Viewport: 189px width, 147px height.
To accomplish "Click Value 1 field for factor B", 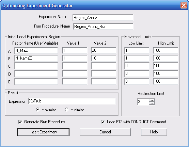I will pyautogui.click(x=75, y=58).
